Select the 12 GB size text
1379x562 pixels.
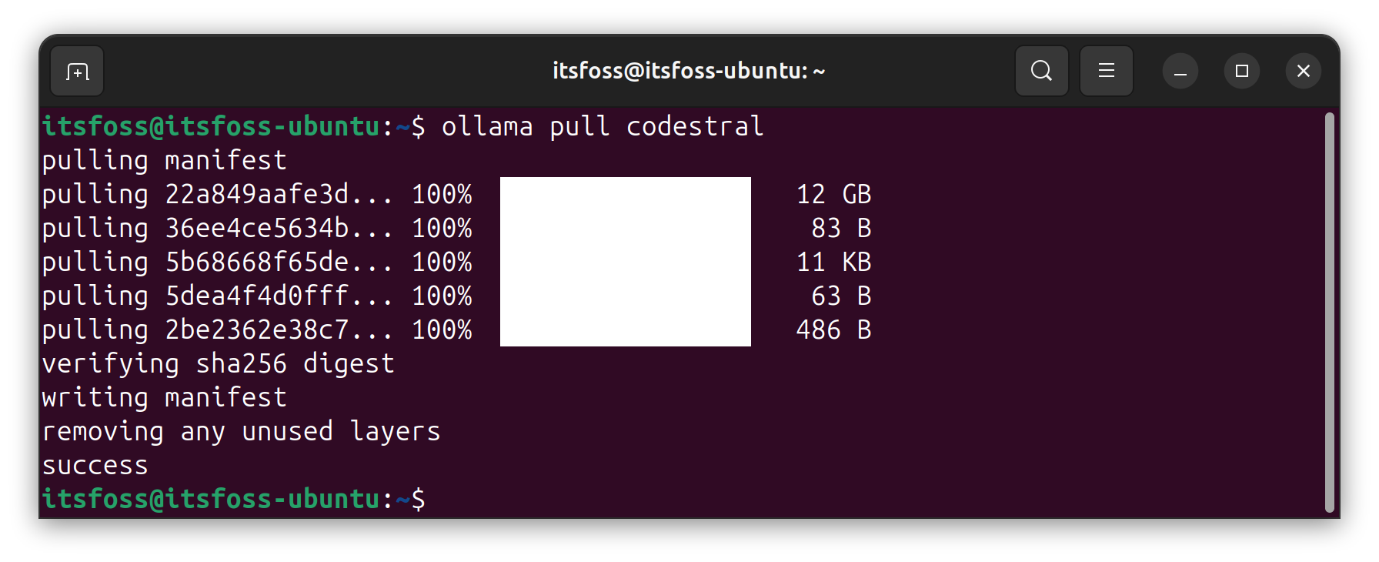pyautogui.click(x=833, y=194)
